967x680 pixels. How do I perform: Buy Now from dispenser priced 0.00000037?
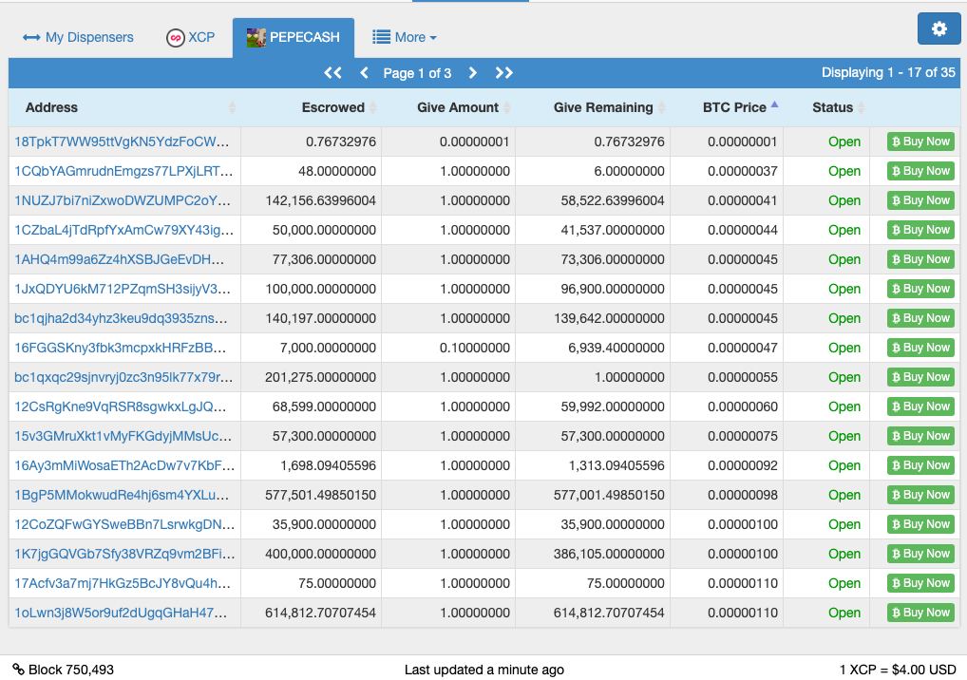click(920, 171)
